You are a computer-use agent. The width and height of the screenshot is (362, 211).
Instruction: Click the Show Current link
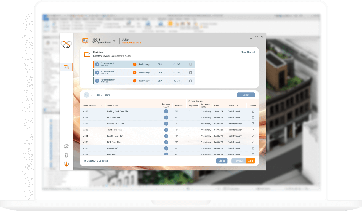point(248,52)
